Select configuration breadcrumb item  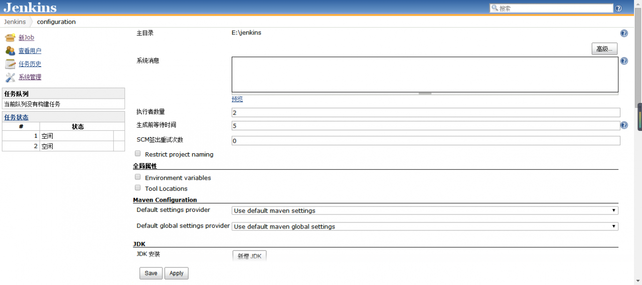(56, 22)
